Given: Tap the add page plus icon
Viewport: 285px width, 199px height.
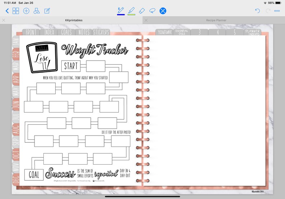Looking at the screenshot, I should tap(26, 11).
